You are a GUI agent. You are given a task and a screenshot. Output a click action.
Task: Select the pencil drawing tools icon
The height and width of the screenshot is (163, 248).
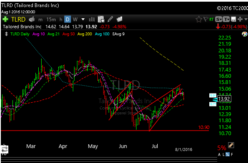click(x=110, y=19)
